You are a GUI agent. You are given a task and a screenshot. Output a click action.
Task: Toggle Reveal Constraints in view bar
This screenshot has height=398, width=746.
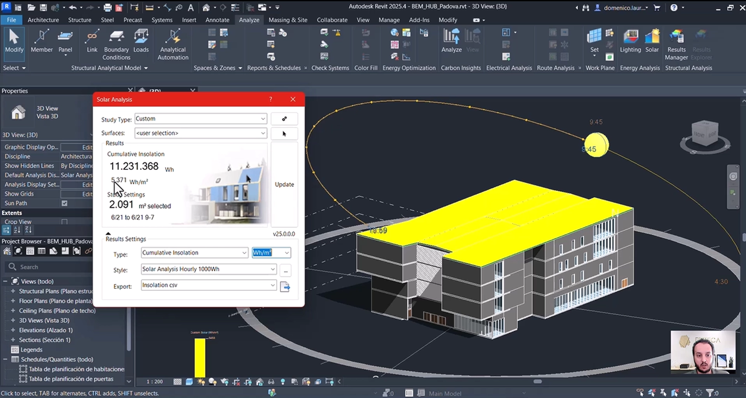point(330,382)
